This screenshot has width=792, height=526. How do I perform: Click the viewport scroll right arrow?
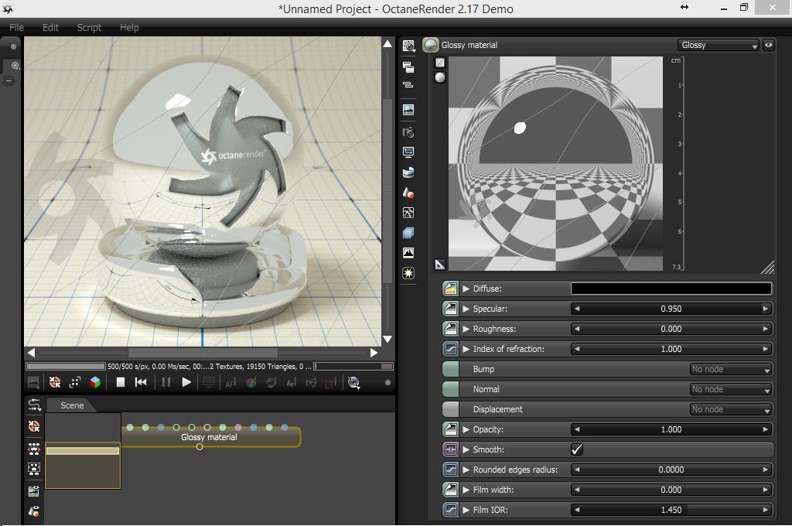pyautogui.click(x=374, y=353)
